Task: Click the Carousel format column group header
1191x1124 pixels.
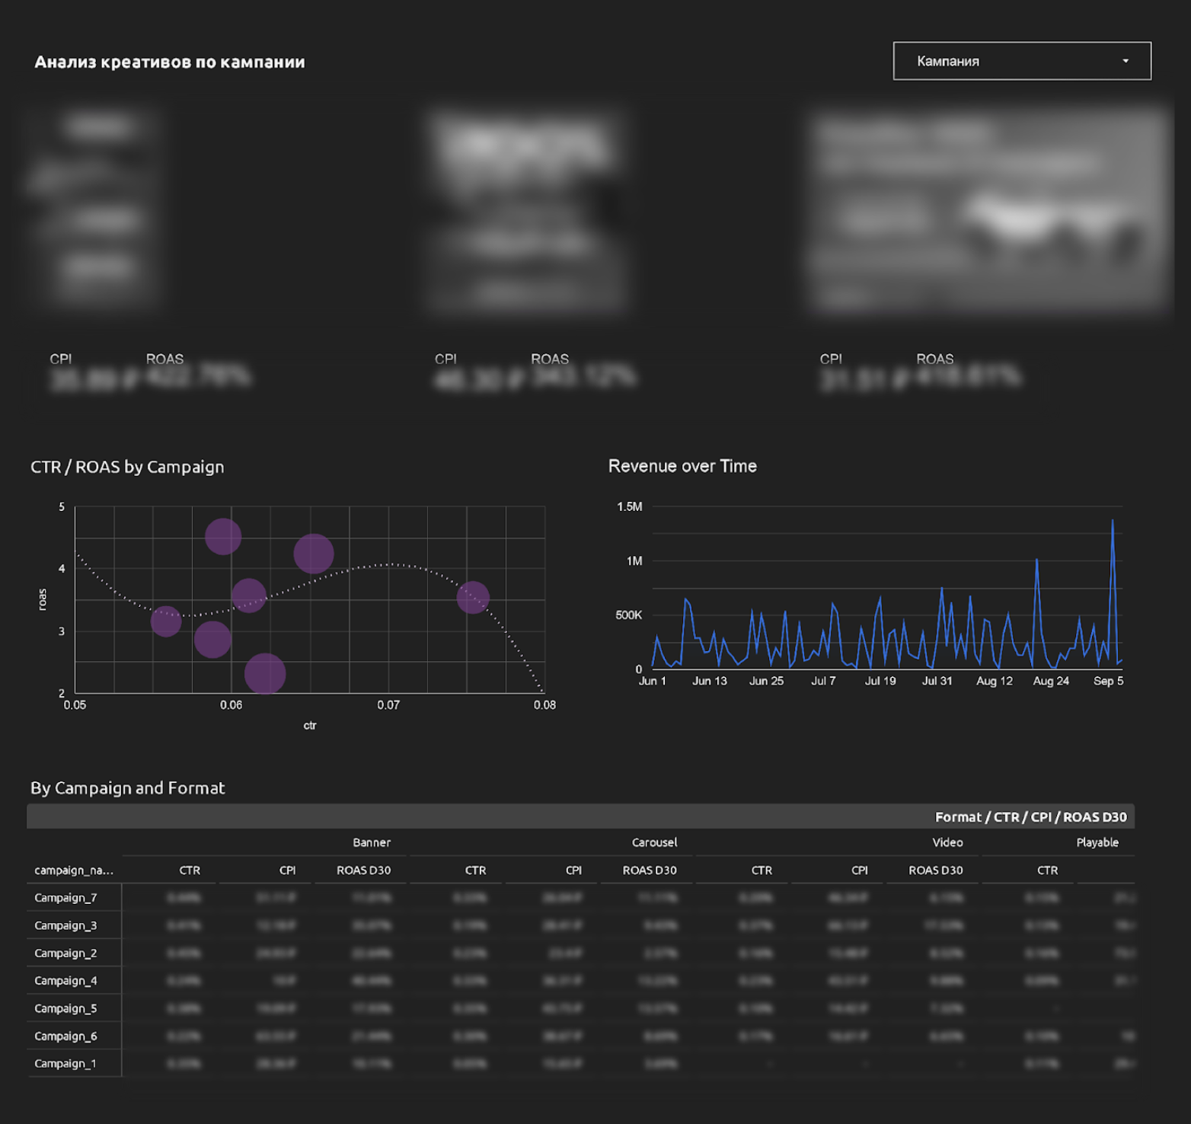Action: [654, 842]
